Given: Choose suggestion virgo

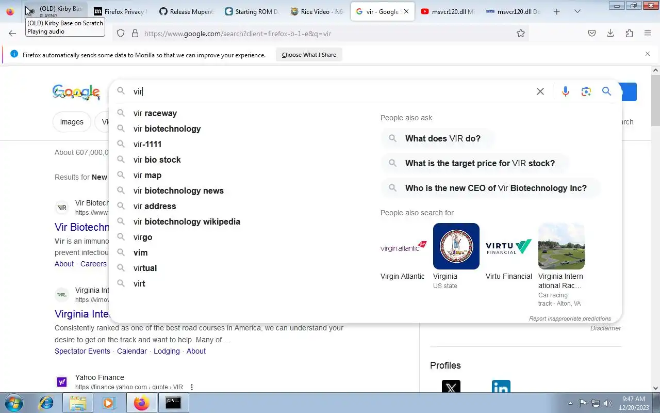Looking at the screenshot, I should tap(143, 237).
